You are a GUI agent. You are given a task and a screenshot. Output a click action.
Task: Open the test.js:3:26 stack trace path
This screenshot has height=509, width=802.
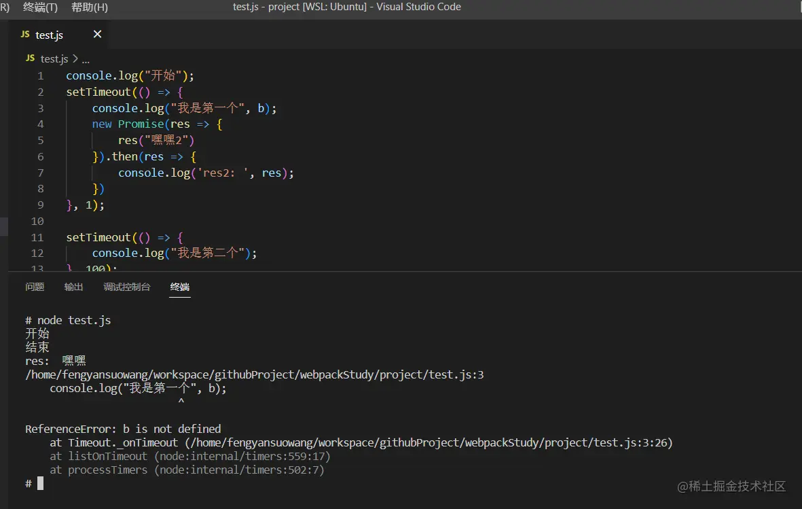(429, 443)
